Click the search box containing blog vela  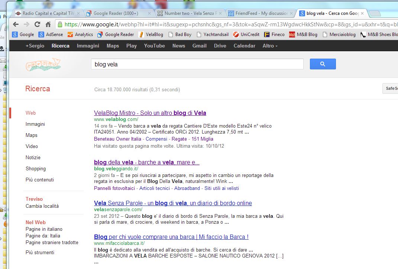[197, 64]
